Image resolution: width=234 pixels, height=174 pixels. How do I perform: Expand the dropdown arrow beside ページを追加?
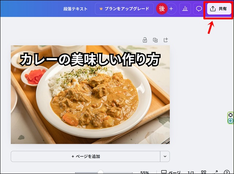[x=165, y=156]
